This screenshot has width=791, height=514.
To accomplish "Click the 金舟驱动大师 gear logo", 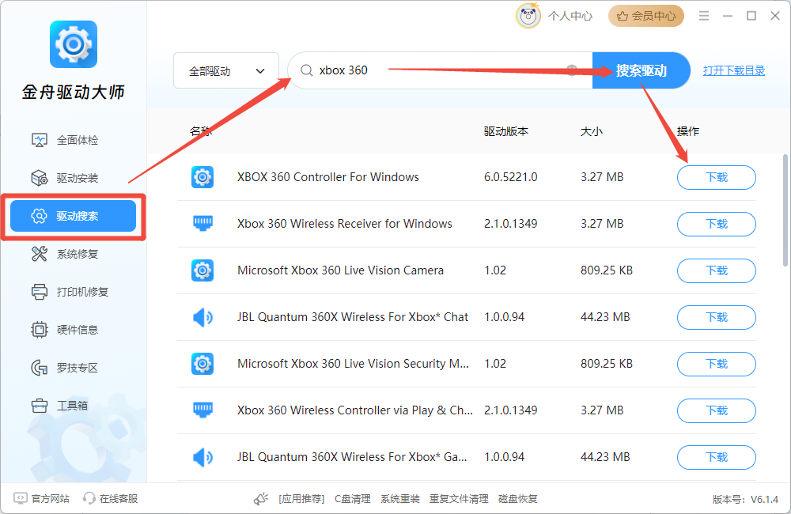I will tap(73, 44).
